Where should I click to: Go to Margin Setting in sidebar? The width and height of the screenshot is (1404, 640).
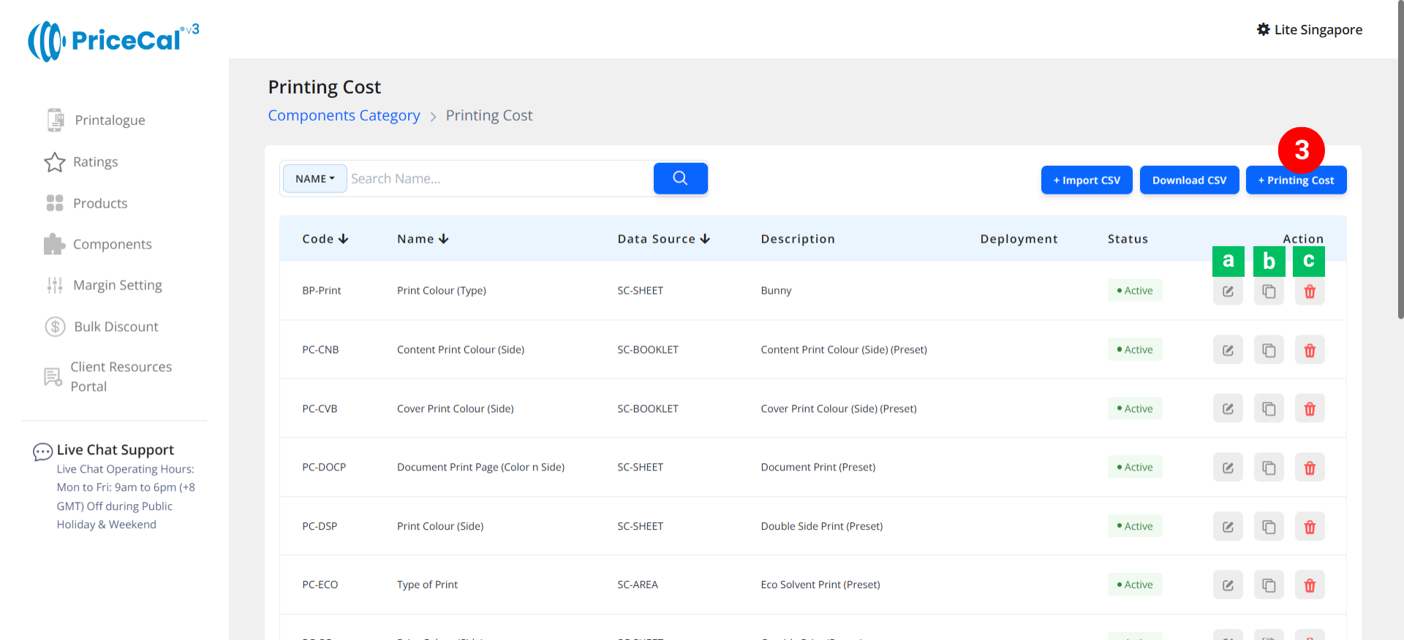(x=117, y=286)
